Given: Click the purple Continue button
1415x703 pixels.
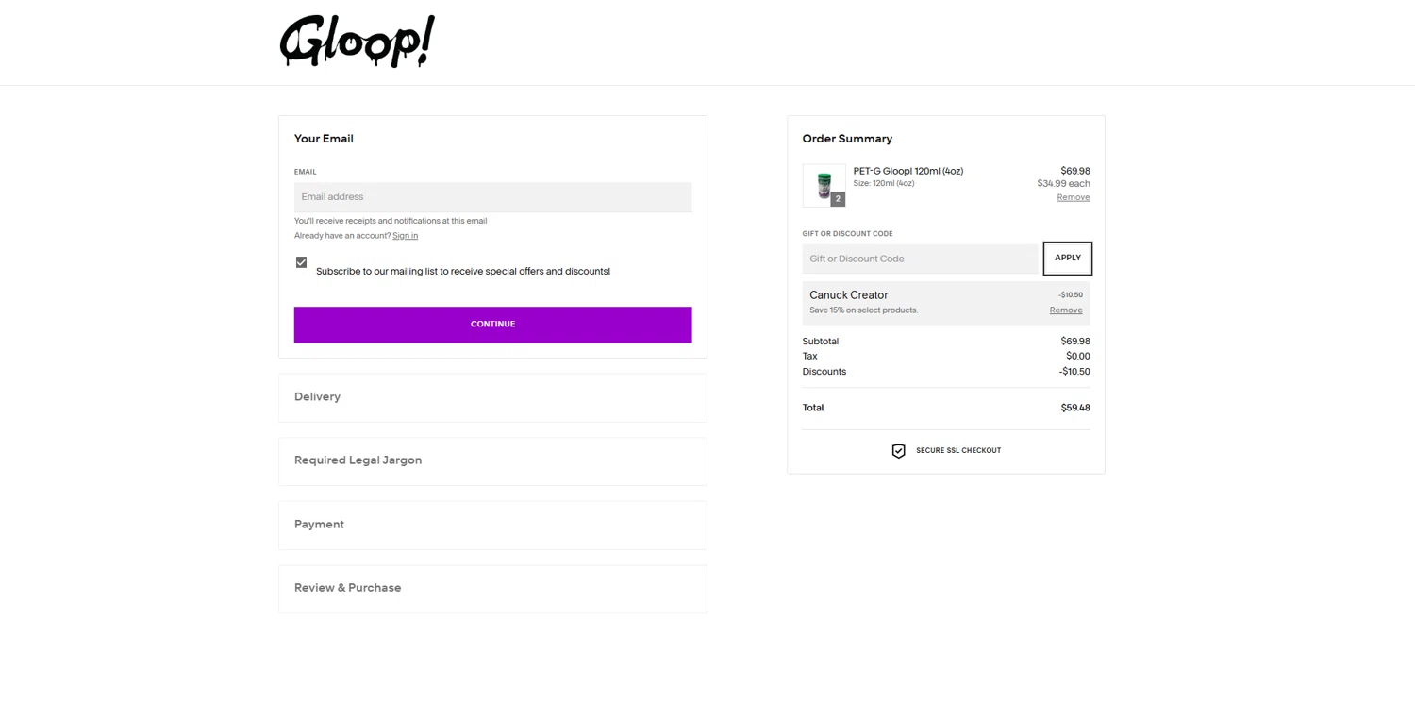Looking at the screenshot, I should point(492,325).
